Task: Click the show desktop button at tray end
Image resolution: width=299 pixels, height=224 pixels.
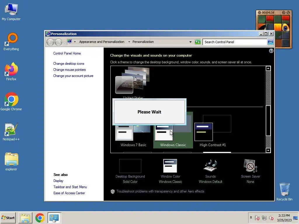Action: coord(296,218)
